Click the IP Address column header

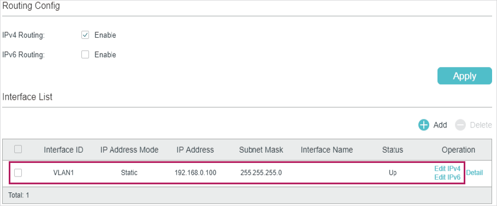[196, 150]
